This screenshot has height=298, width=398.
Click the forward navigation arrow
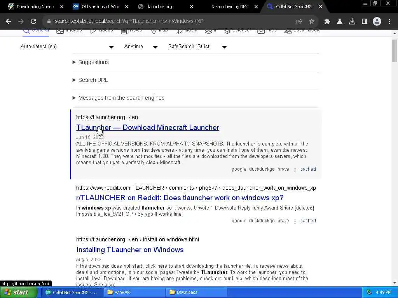pos(21,21)
